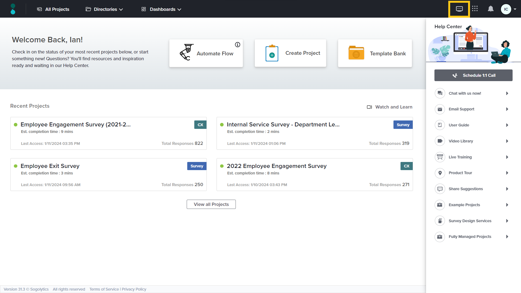Viewport: 521px width, 293px height.
Task: Click Chat with us now icon
Action: [x=440, y=93]
